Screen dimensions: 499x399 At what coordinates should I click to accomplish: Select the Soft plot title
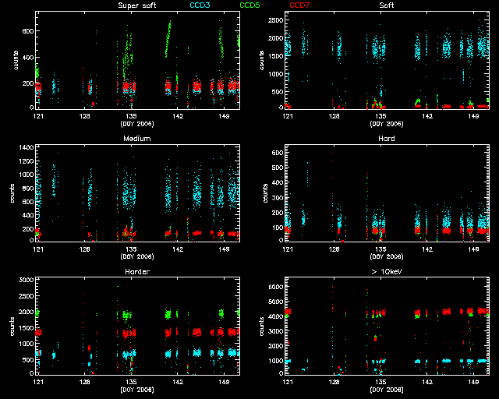[x=386, y=5]
